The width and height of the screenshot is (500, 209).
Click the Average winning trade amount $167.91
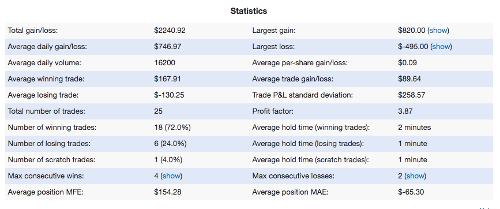coord(167,79)
